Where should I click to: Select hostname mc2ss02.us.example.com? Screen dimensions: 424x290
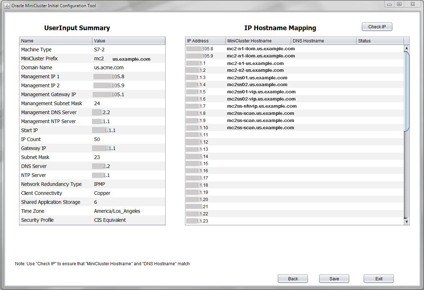257,84
